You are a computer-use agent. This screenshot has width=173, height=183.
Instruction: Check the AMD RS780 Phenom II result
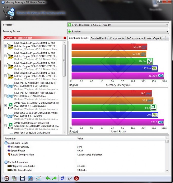click(5, 126)
